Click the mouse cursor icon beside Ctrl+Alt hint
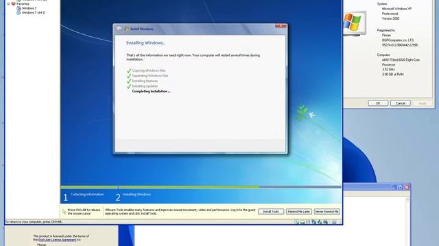439x246 pixels. pyautogui.click(x=64, y=212)
